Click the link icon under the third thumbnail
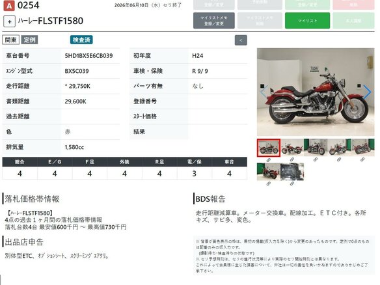This screenshot has width=380, height=285. [x=316, y=159]
